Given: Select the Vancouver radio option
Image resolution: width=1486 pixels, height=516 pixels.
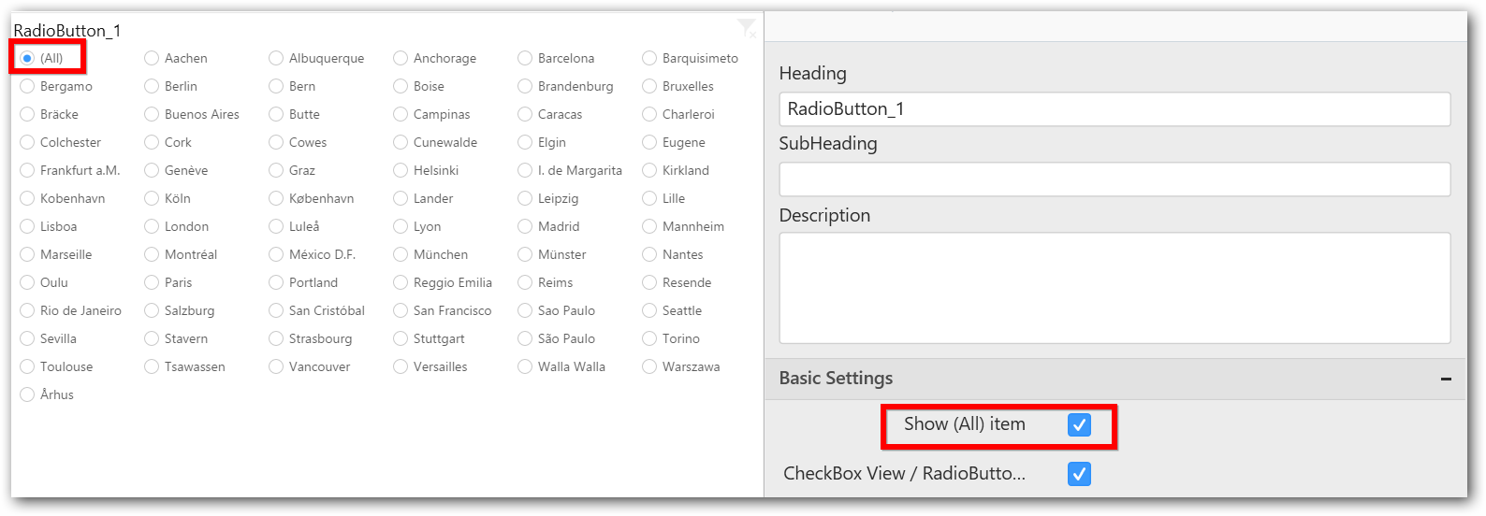Looking at the screenshot, I should 276,366.
